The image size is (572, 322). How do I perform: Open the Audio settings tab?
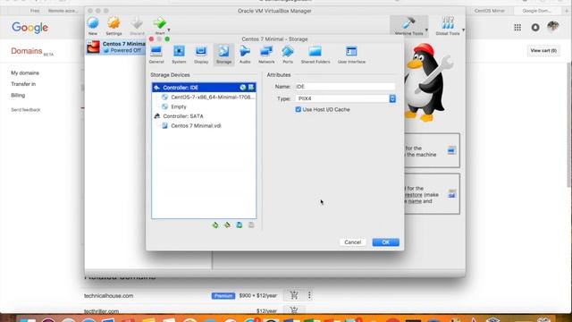pos(245,55)
